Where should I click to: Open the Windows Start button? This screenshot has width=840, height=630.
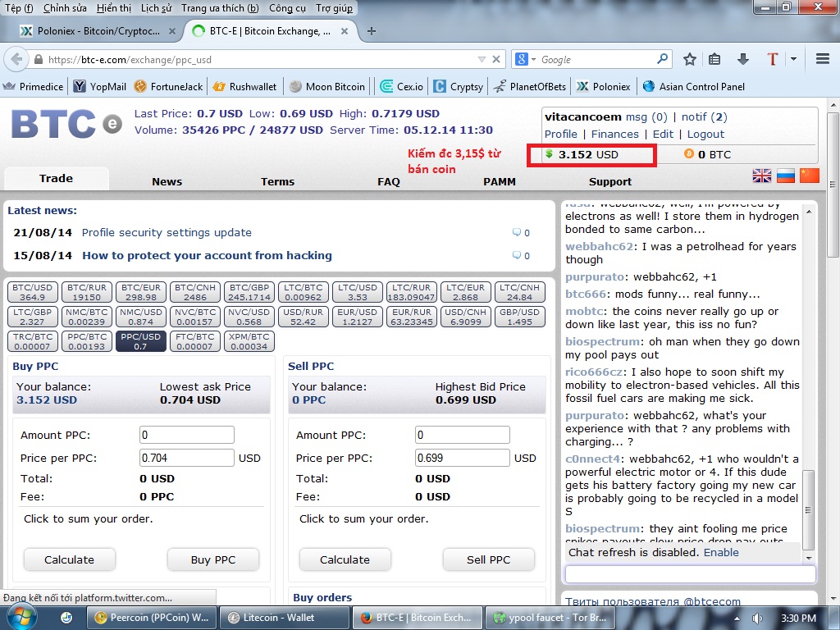coord(21,618)
